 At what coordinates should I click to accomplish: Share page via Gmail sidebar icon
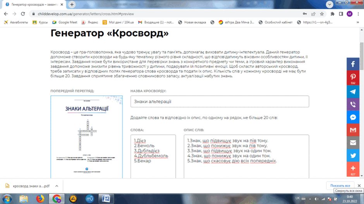pyautogui.click(x=353, y=130)
